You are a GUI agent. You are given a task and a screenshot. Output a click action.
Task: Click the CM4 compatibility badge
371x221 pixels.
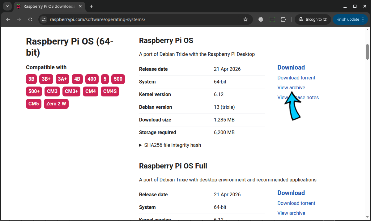click(x=91, y=91)
